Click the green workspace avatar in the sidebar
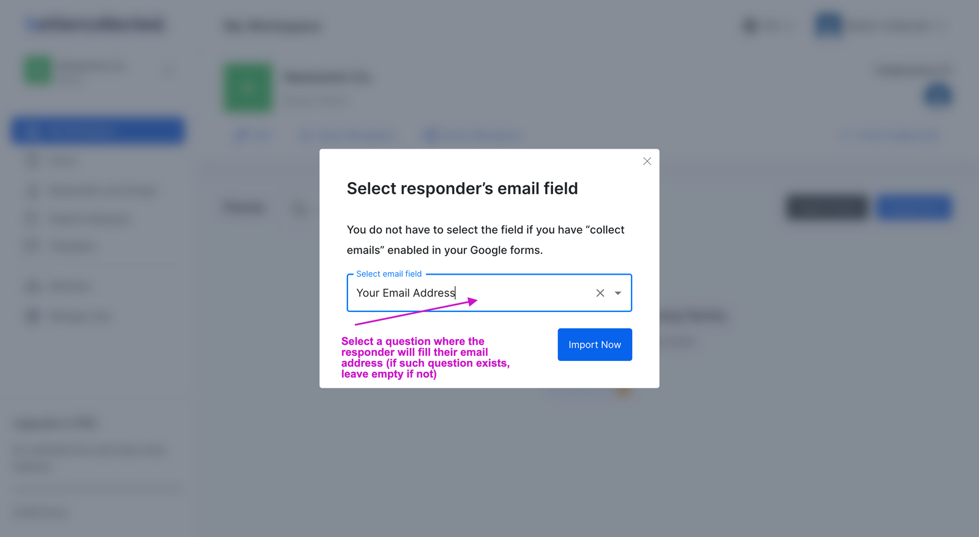Viewport: 979px width, 537px height. [x=37, y=69]
